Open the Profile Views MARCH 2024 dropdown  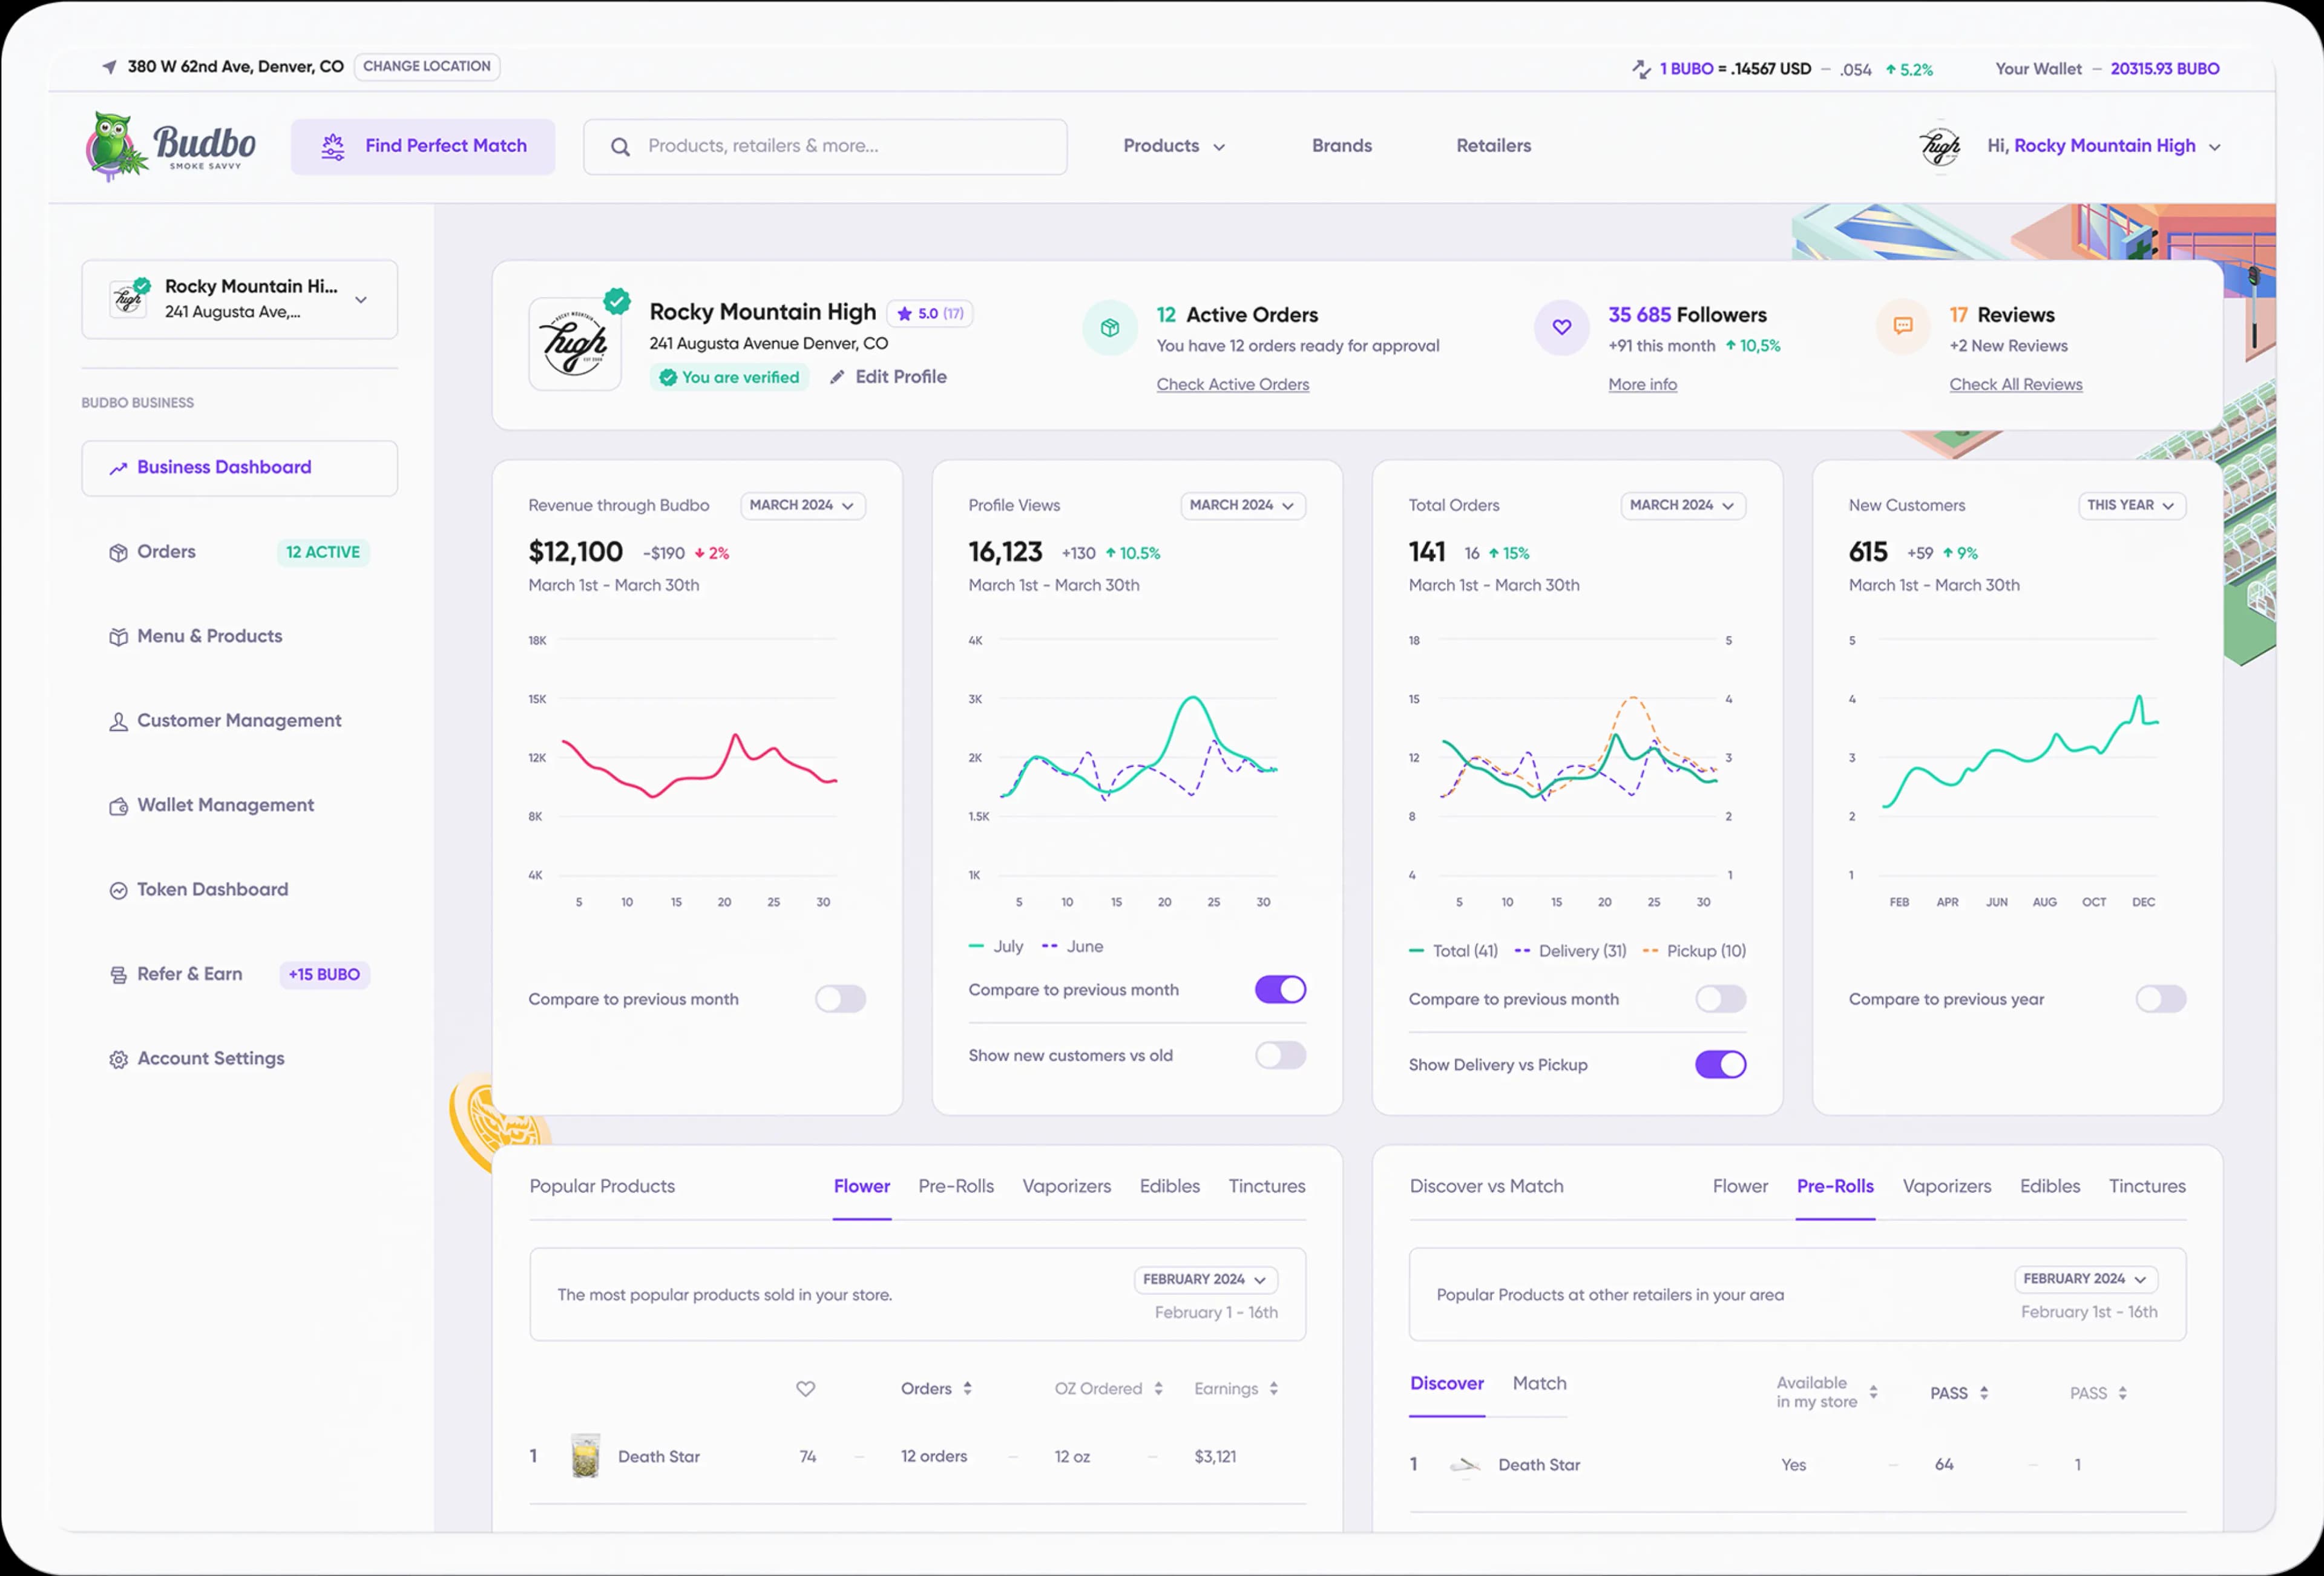point(1242,506)
